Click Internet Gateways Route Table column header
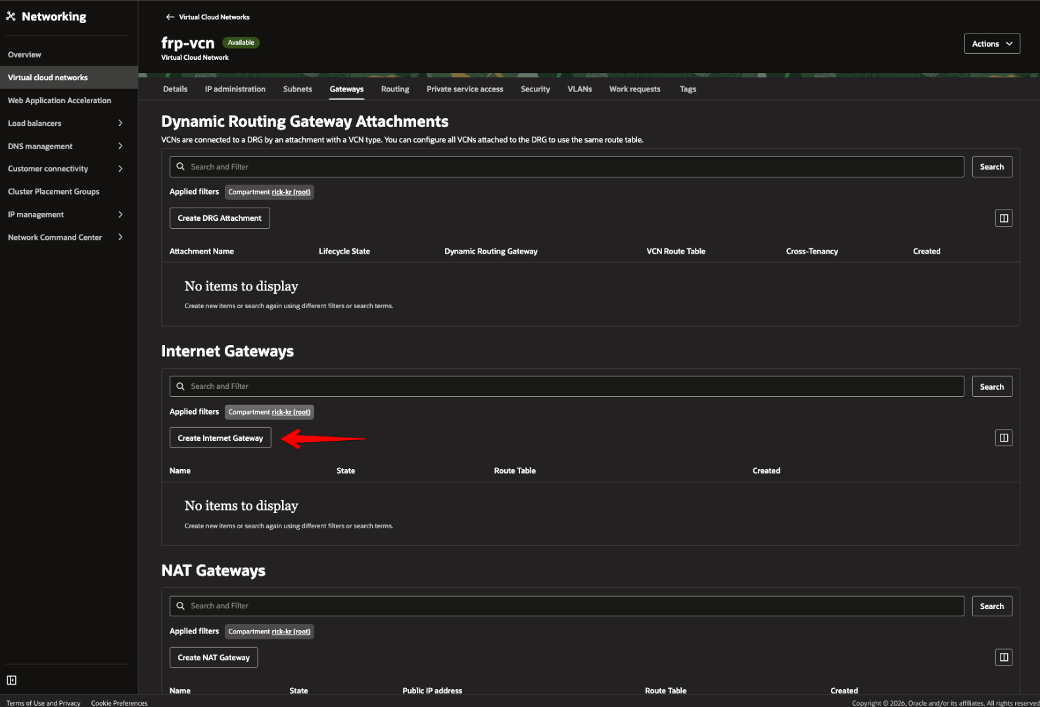The height and width of the screenshot is (707, 1040). [515, 471]
